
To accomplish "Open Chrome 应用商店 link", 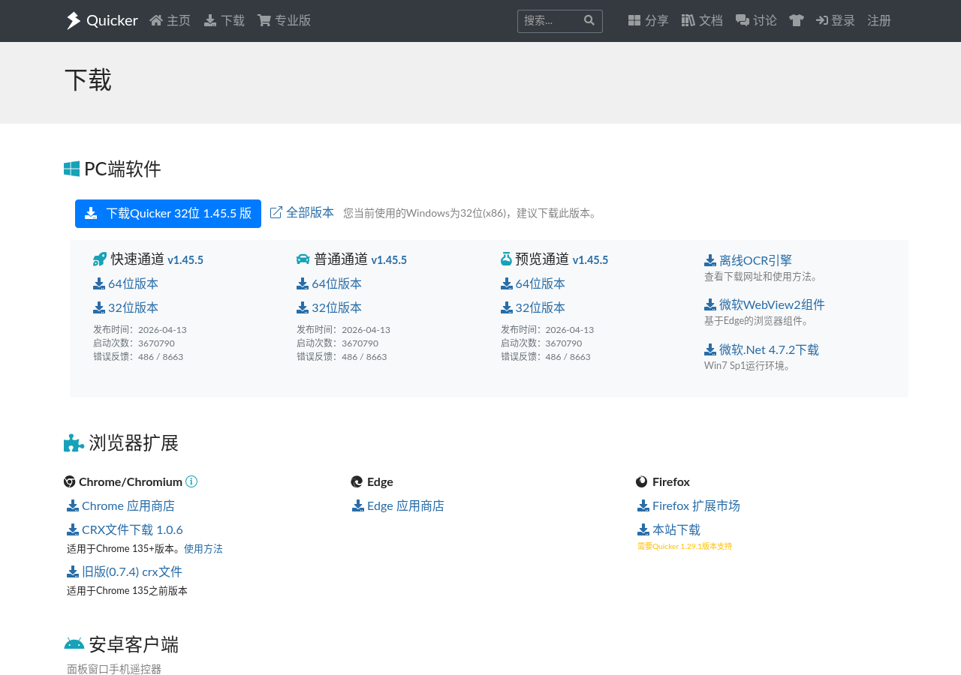I will [121, 506].
